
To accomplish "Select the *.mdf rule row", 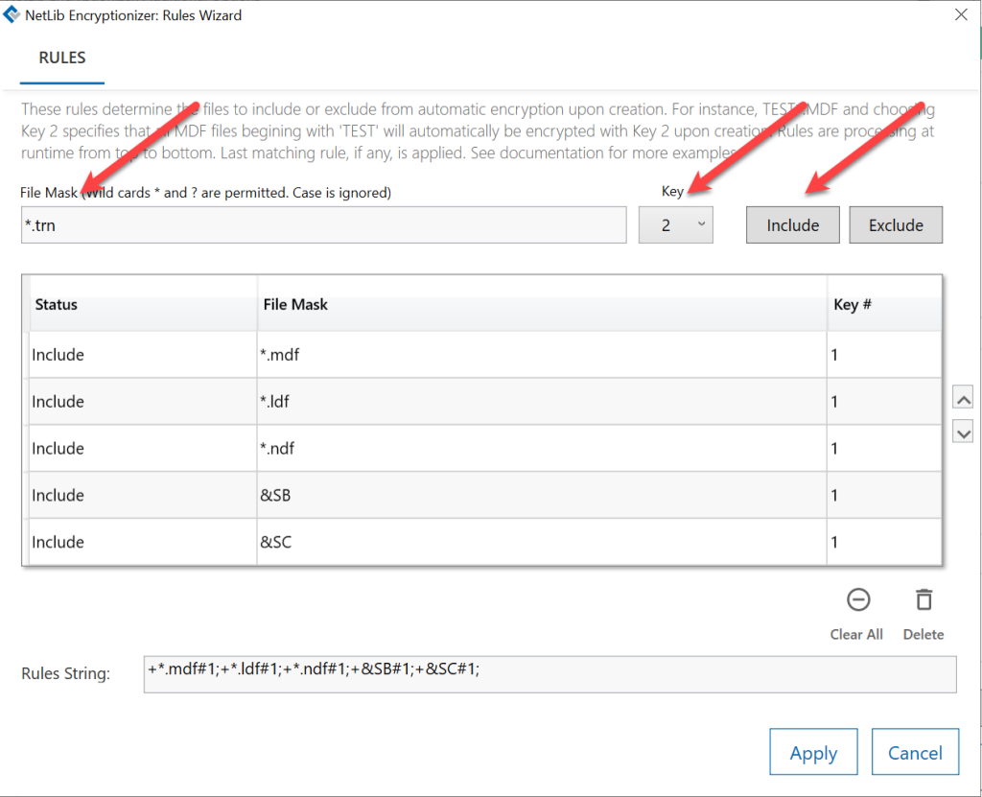I will (484, 355).
